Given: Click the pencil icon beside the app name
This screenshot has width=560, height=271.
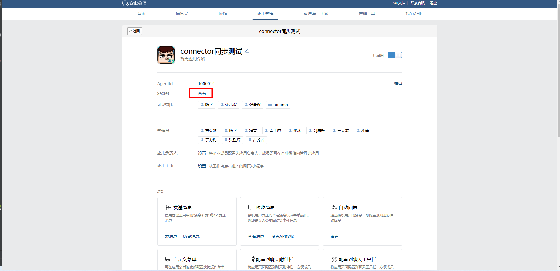Looking at the screenshot, I should pos(246,51).
